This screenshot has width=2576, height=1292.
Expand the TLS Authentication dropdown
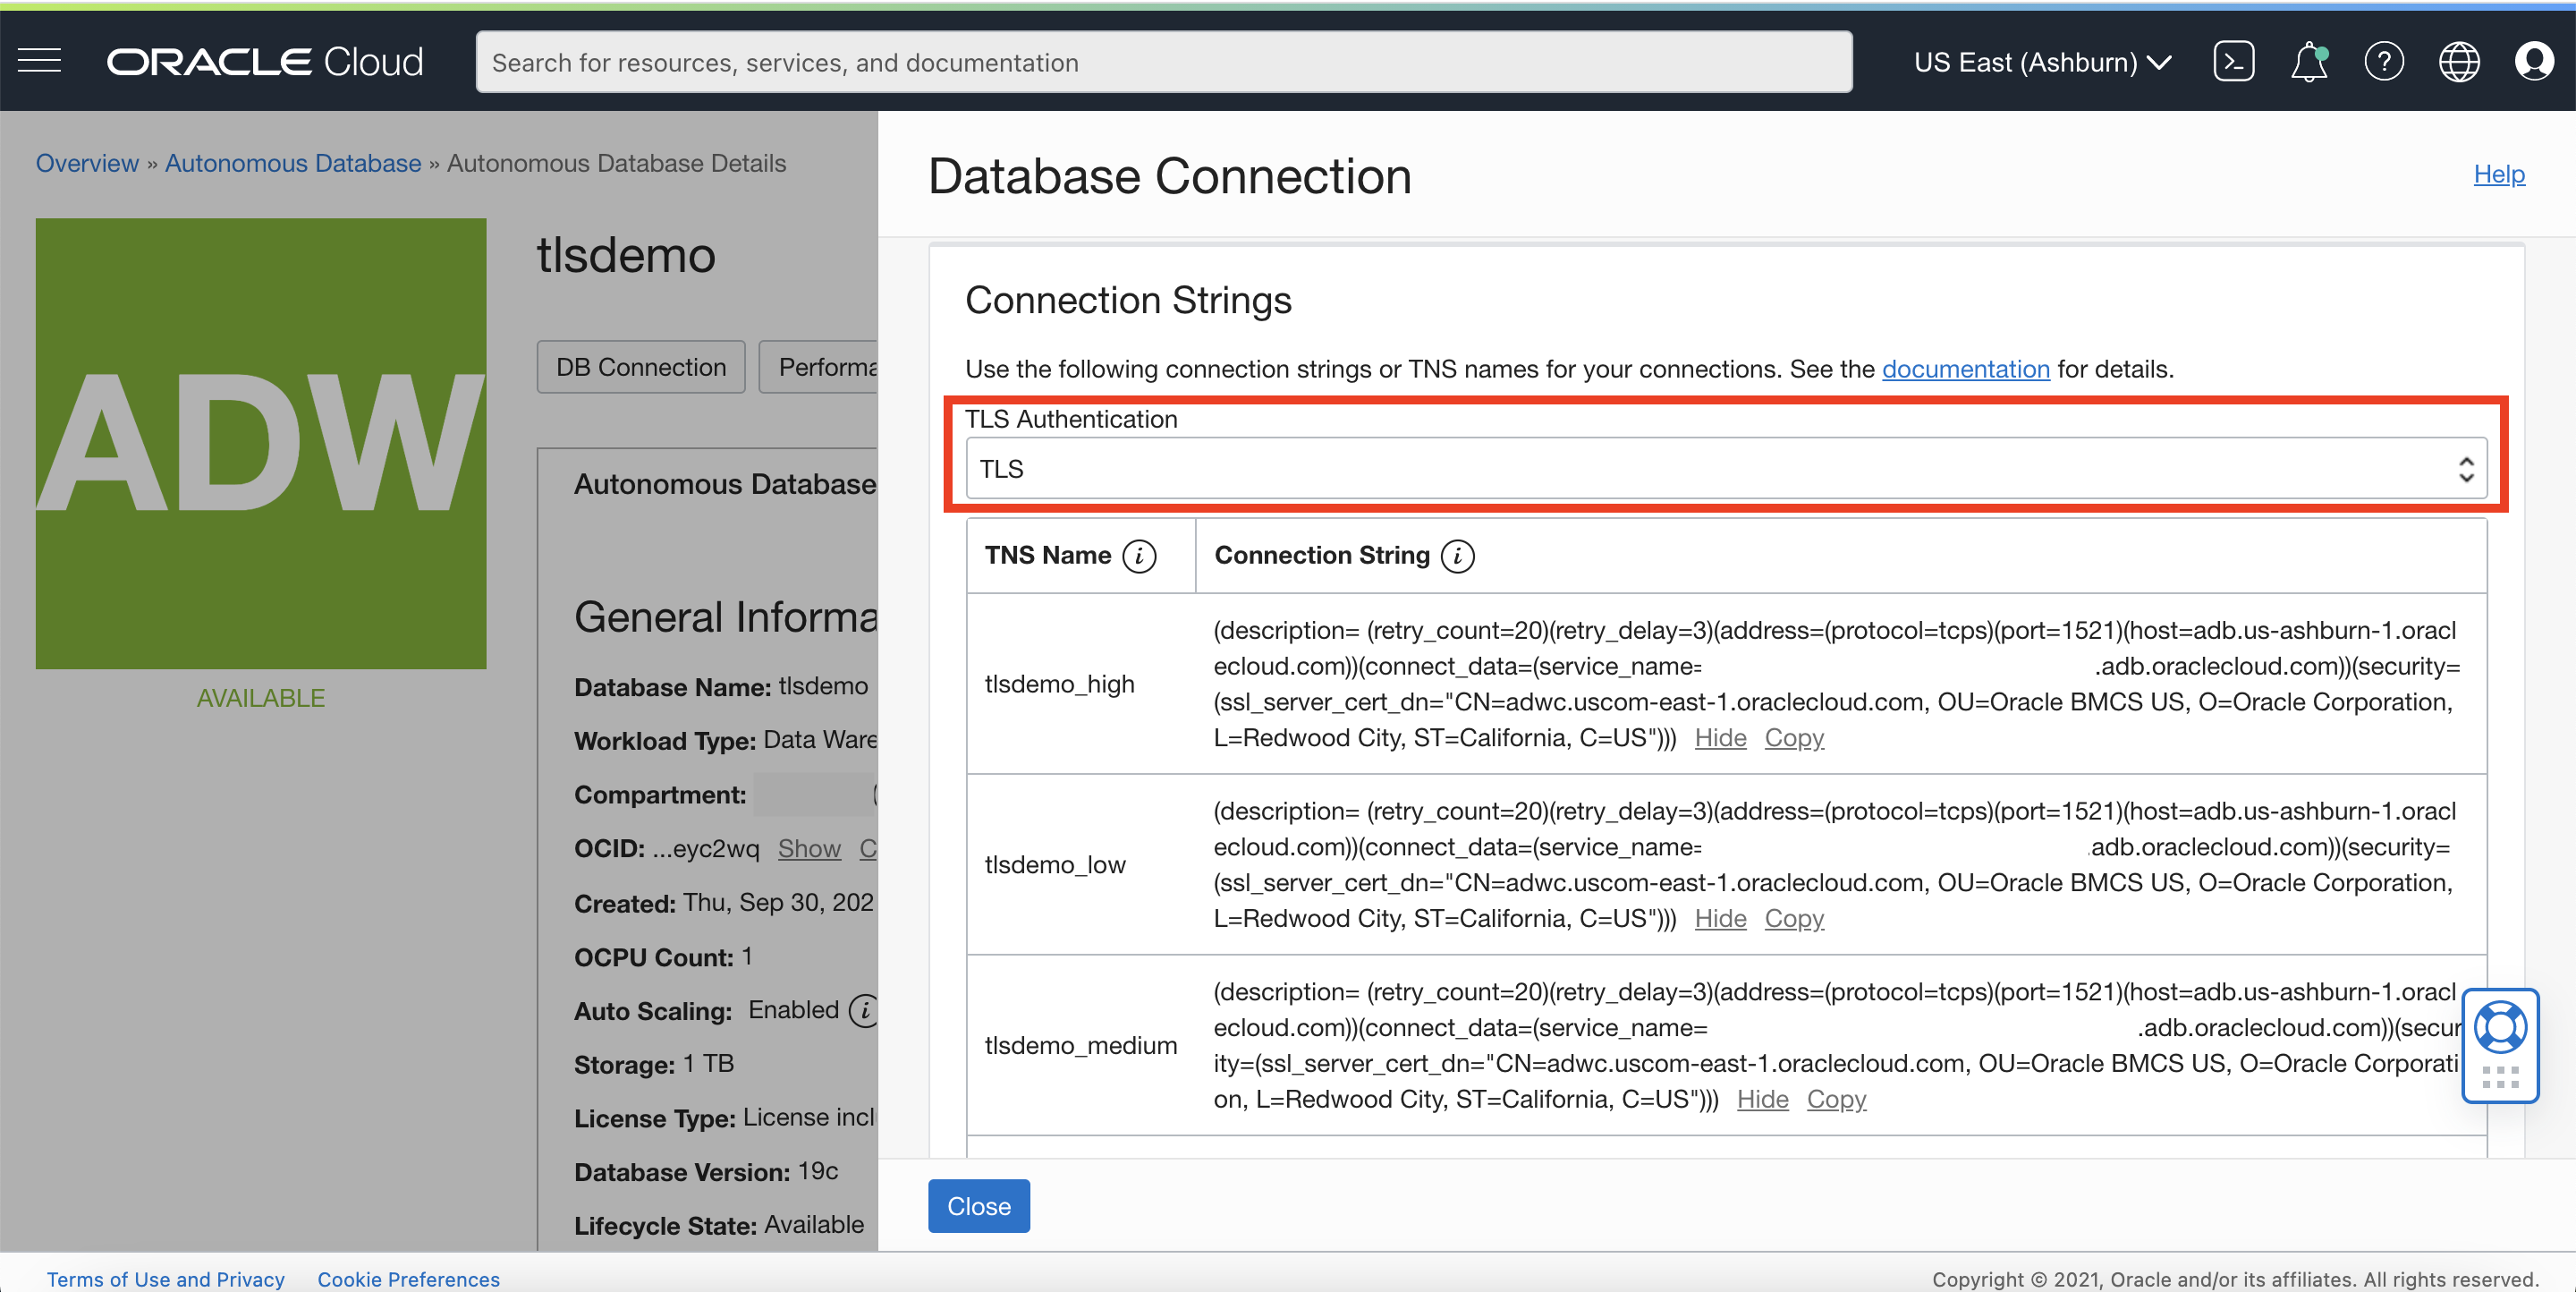tap(1725, 468)
